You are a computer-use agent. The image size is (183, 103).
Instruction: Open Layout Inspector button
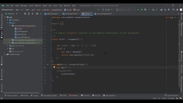(x=172, y=95)
